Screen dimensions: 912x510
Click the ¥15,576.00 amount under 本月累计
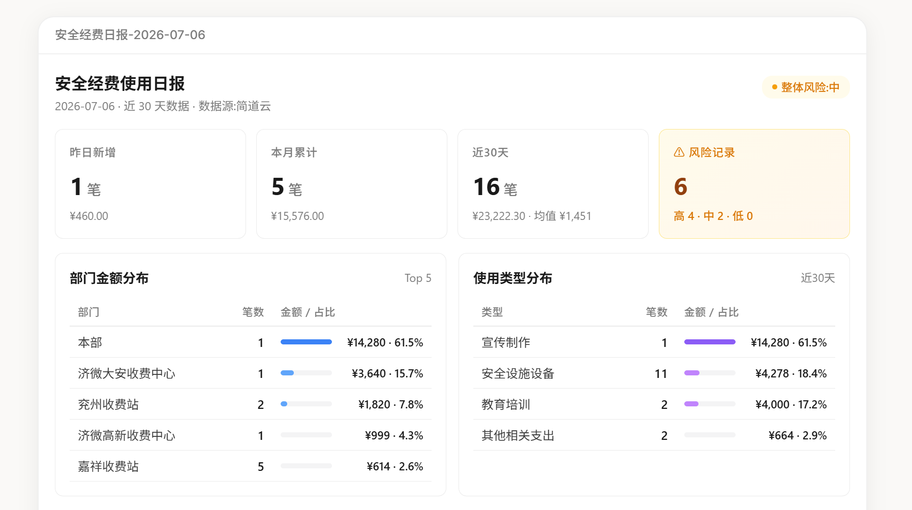[x=297, y=216]
